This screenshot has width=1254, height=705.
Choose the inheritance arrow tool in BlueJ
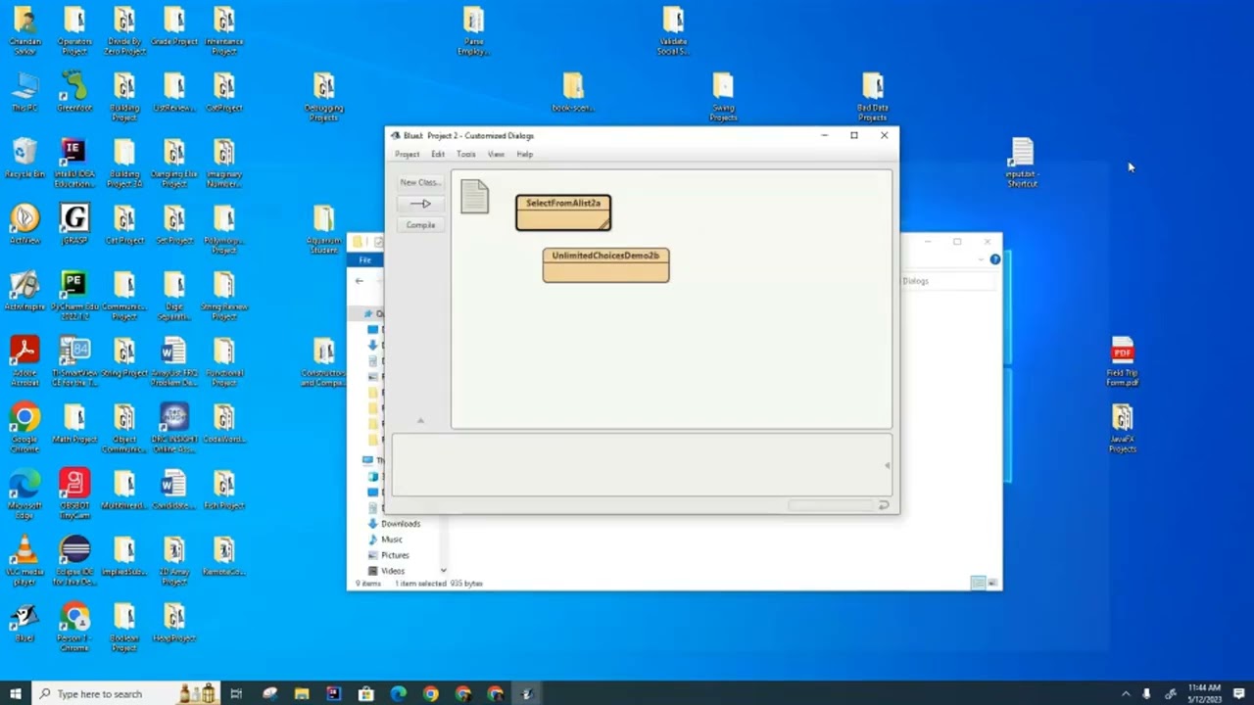click(x=420, y=204)
